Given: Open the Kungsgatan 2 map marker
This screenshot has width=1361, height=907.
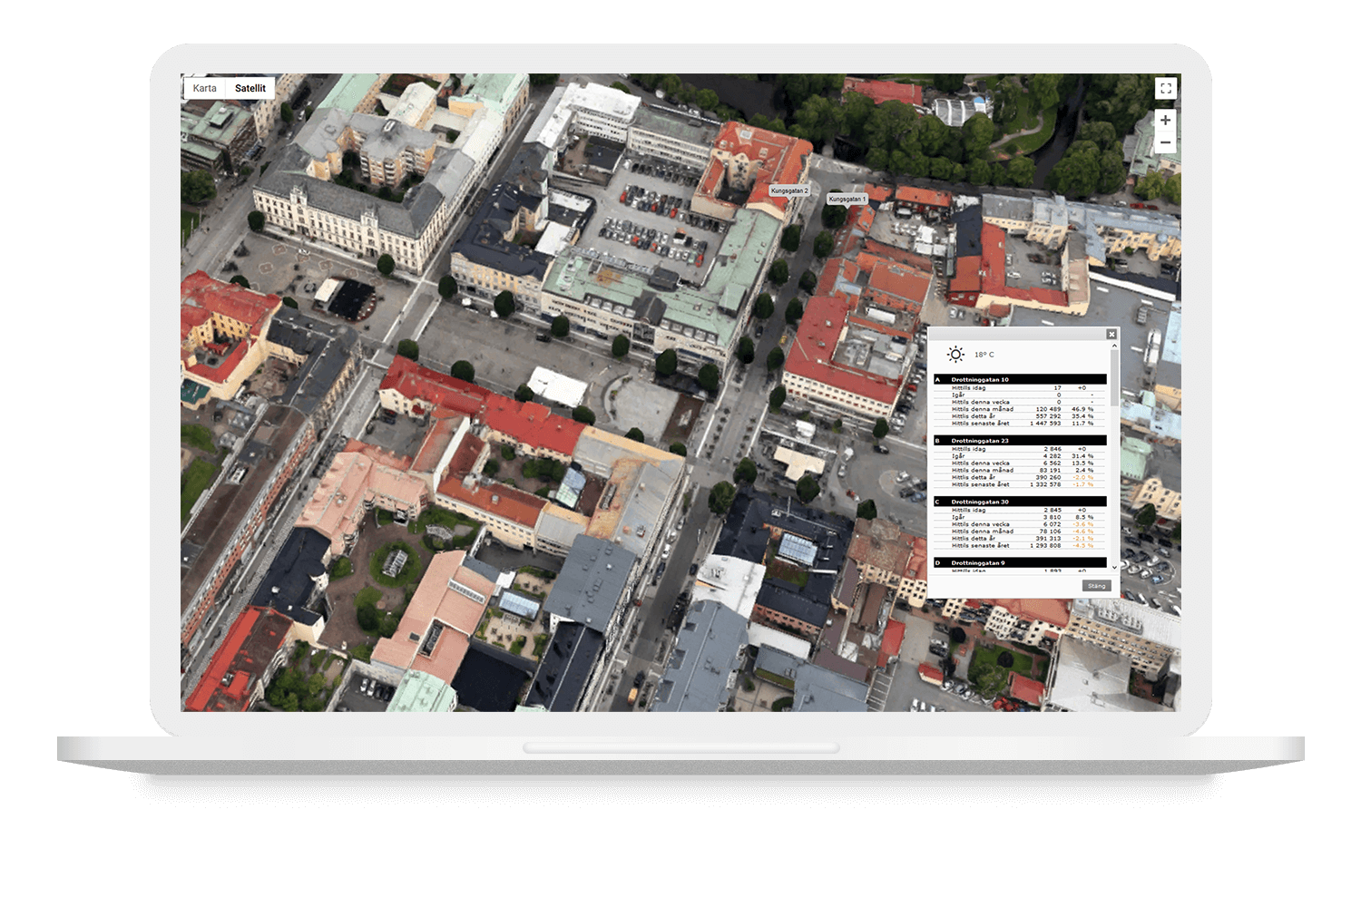Looking at the screenshot, I should (788, 191).
